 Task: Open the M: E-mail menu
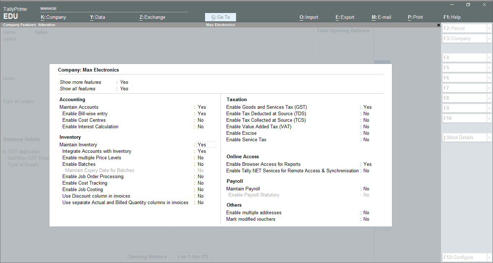pos(381,17)
